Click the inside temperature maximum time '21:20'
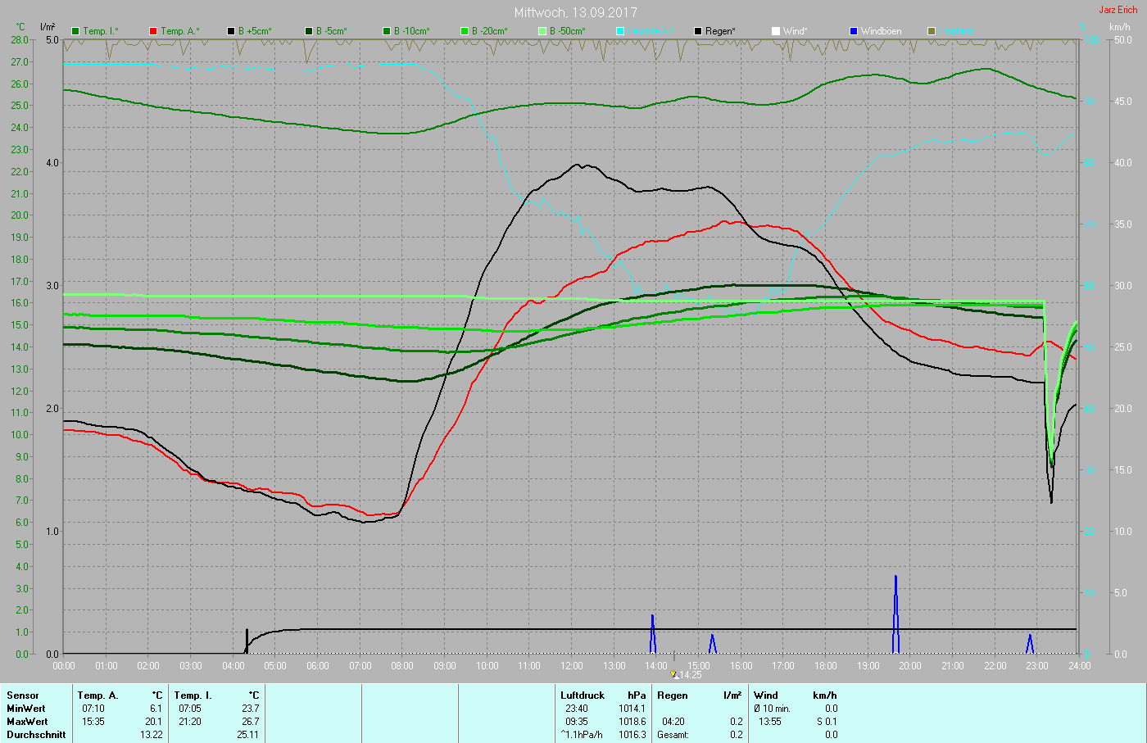This screenshot has height=743, width=1147. click(190, 722)
